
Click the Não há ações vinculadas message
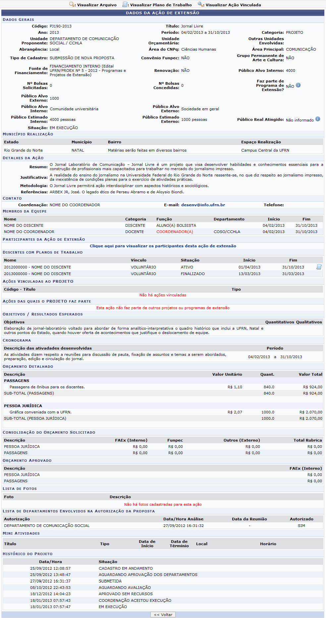click(163, 295)
